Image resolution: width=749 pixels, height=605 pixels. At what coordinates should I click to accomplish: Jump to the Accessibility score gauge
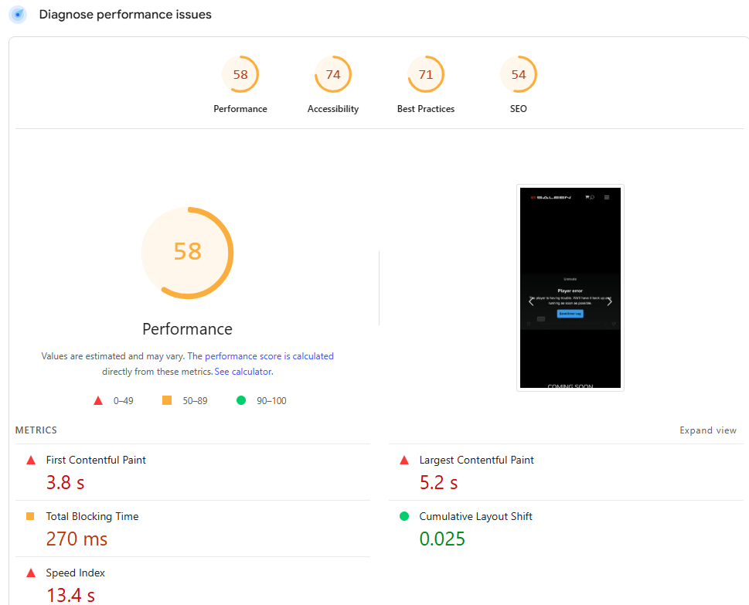[x=333, y=75]
